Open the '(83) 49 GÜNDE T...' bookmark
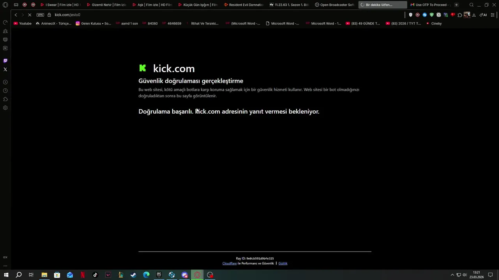Screen dimensions: 499x280 click(363, 23)
